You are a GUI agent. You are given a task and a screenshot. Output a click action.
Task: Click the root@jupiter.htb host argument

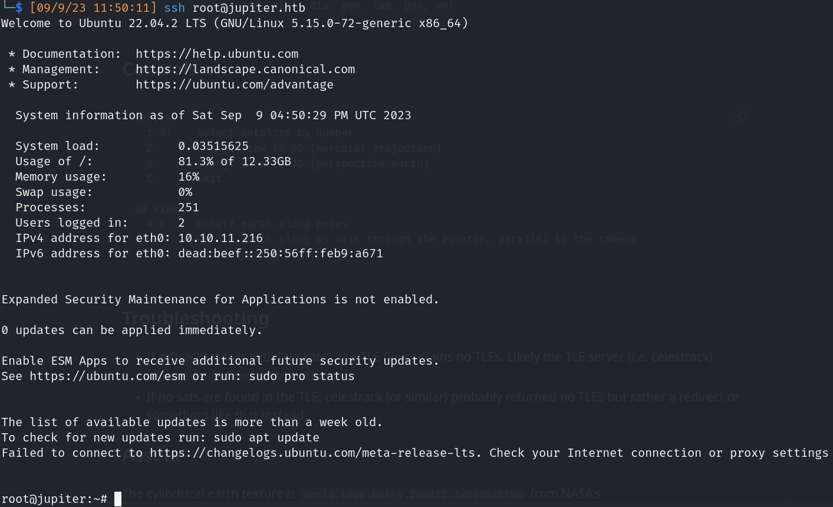click(249, 8)
